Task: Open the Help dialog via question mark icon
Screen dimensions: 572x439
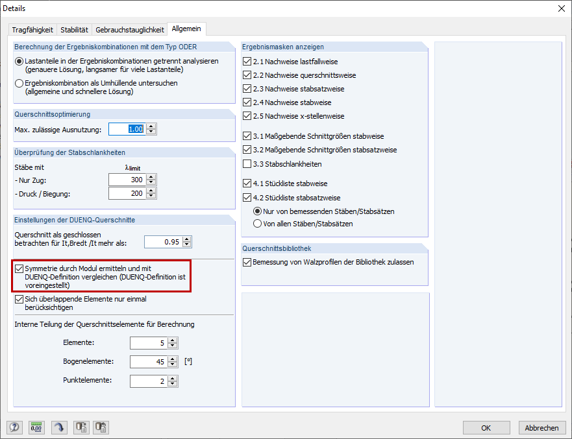Action: tap(14, 427)
